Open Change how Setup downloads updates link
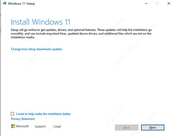173x136 pixels. tap(36, 49)
